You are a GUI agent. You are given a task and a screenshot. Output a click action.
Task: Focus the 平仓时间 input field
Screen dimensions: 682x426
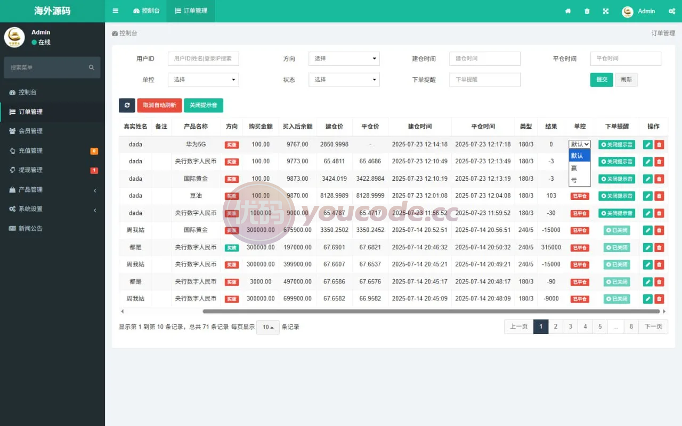pos(626,59)
